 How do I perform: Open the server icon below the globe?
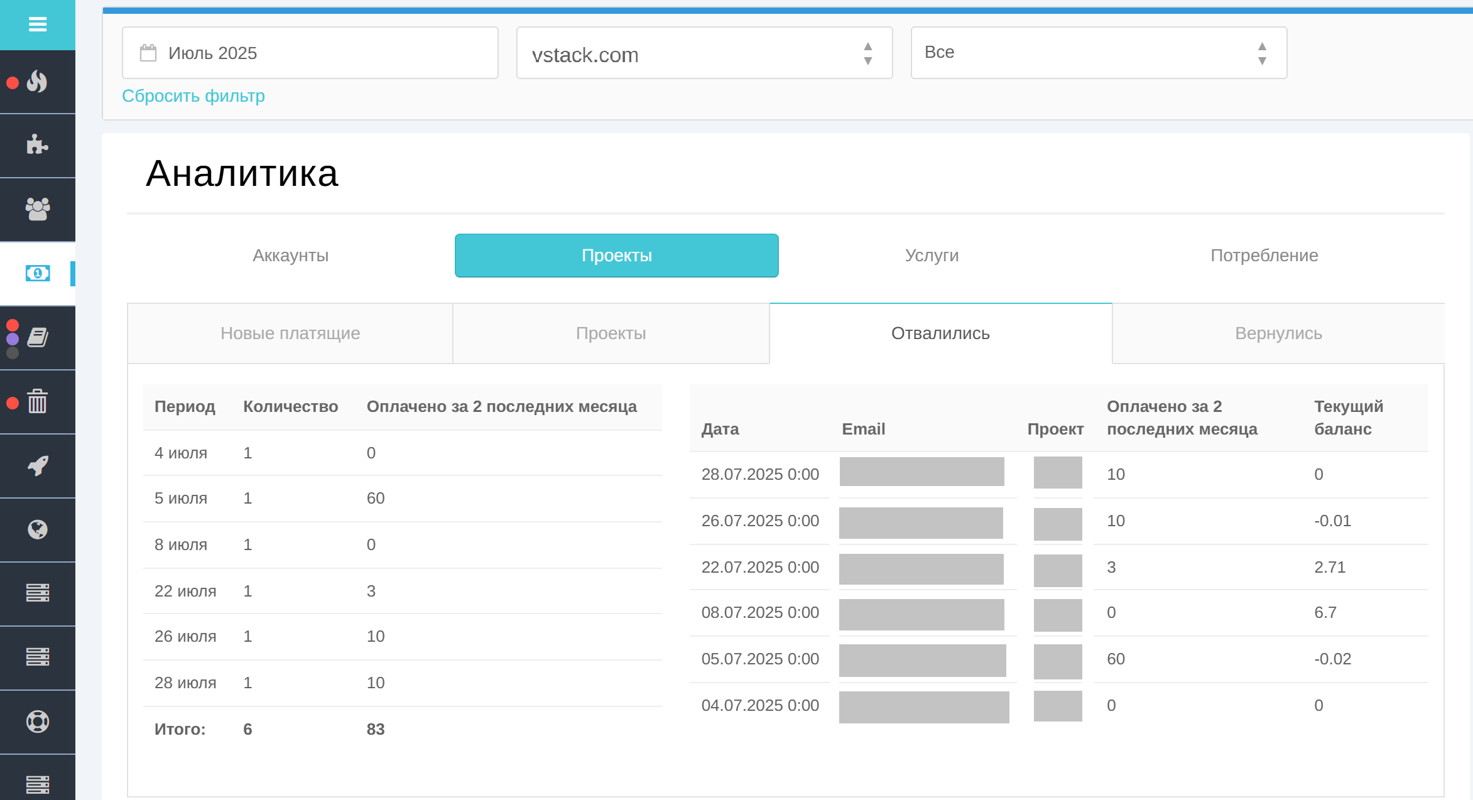(38, 593)
